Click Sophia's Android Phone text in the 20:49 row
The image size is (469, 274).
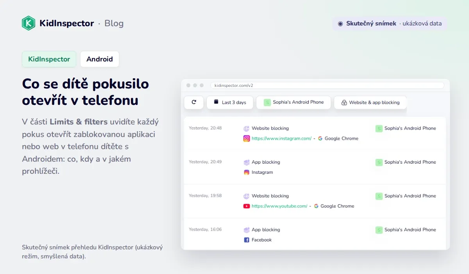410,162
